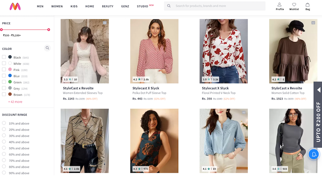Click the 3.6 rating with 503 reviews

(x=279, y=169)
